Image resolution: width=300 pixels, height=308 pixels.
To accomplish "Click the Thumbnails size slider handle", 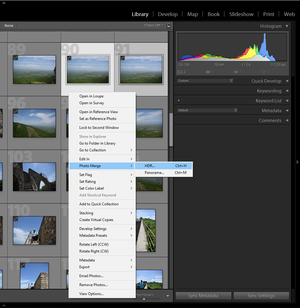I will pyautogui.click(x=144, y=299).
